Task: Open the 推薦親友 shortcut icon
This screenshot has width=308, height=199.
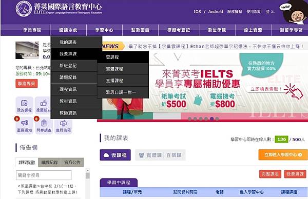Action: coord(43,105)
